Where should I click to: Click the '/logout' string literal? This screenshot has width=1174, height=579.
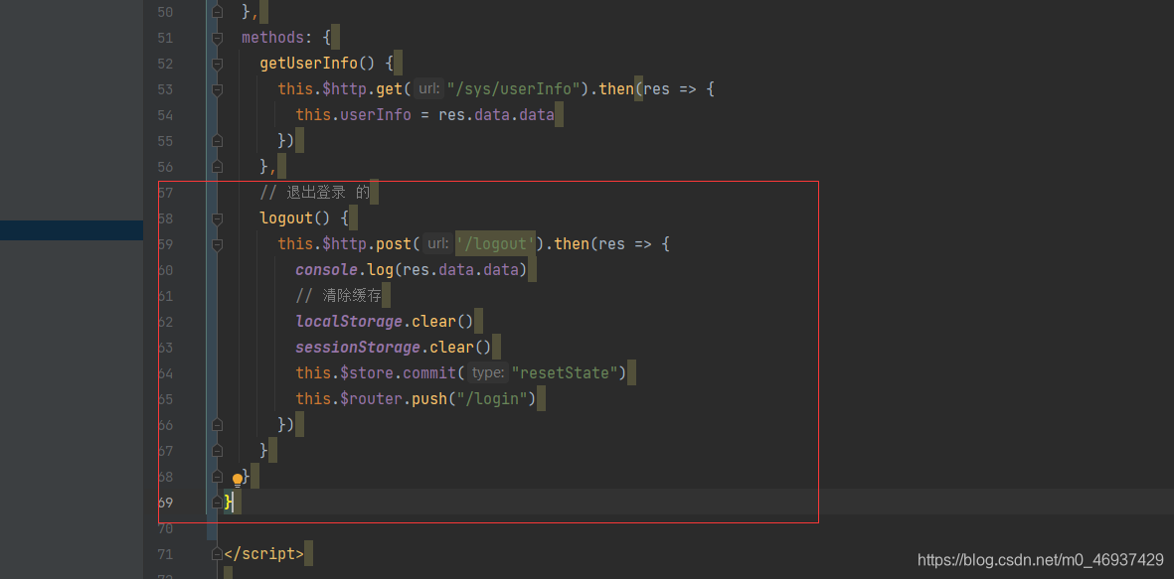point(496,244)
